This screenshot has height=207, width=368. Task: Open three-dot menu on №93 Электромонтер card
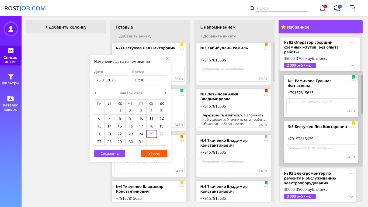(x=352, y=173)
